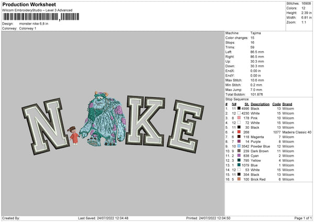This screenshot has width=314, height=222.
Task: Click the St. column header
Action: tap(246, 104)
